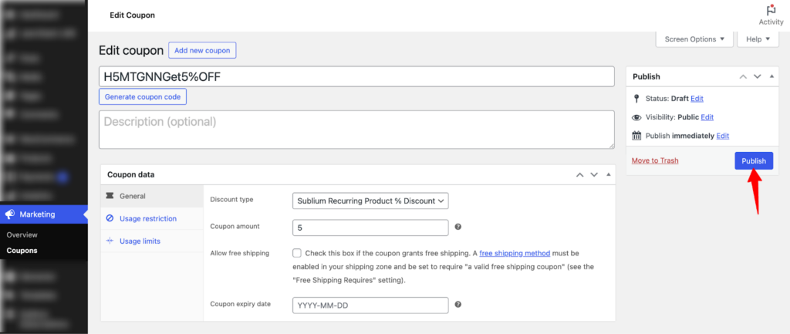This screenshot has width=790, height=334.
Task: Move Publish panel up arrow
Action: pos(743,76)
